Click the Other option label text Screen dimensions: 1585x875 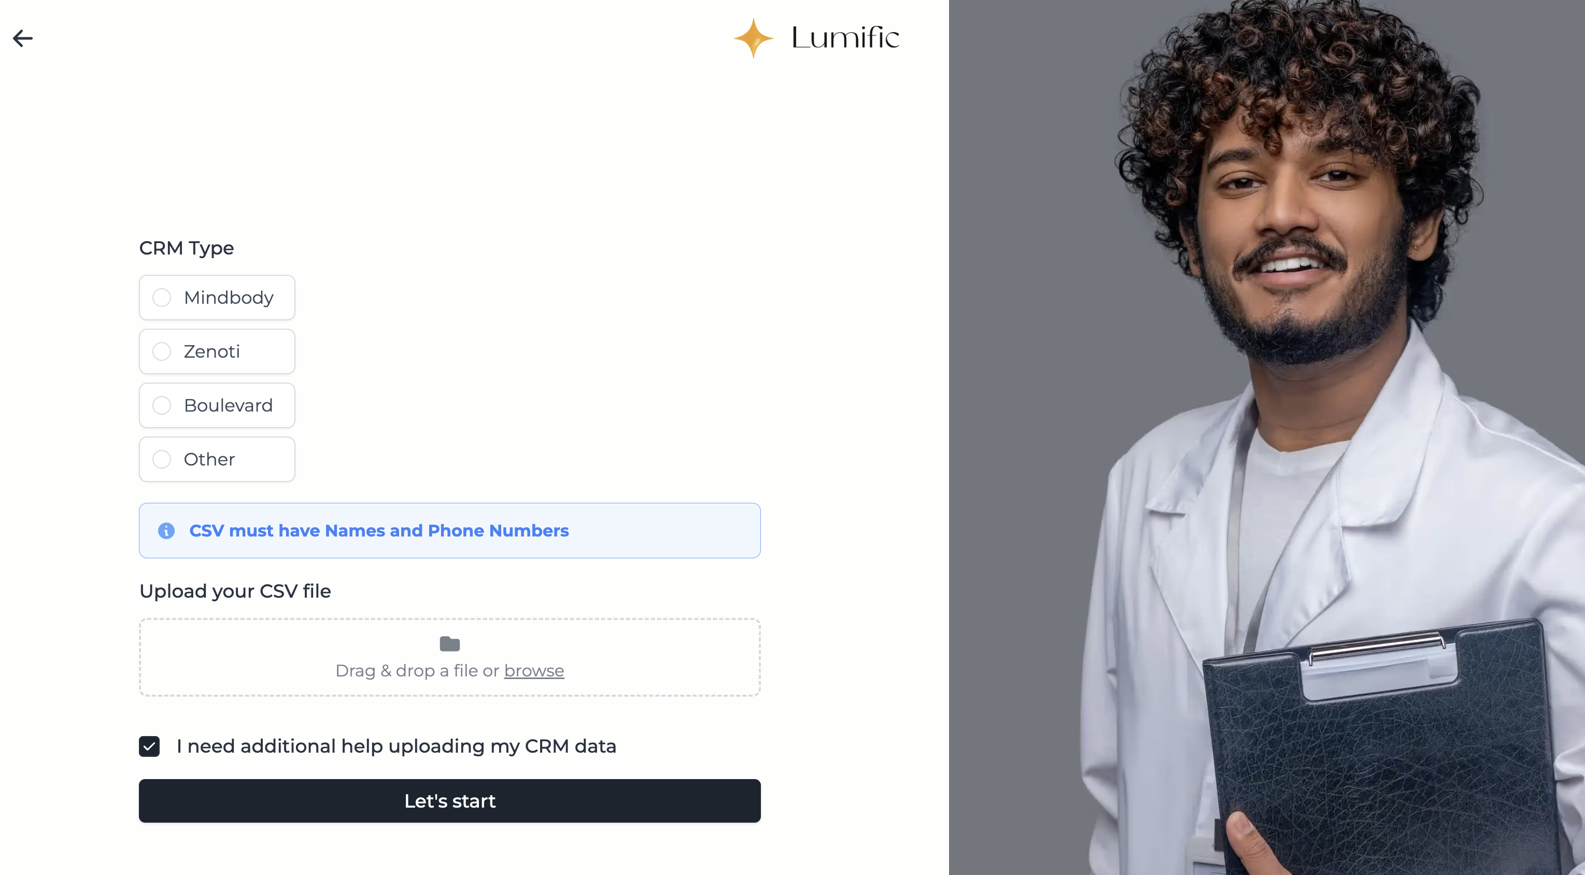(209, 459)
